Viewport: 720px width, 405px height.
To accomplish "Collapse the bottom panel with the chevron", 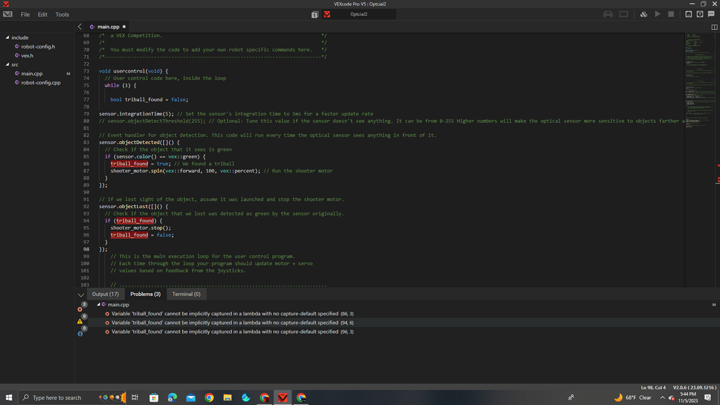I will tap(81, 294).
